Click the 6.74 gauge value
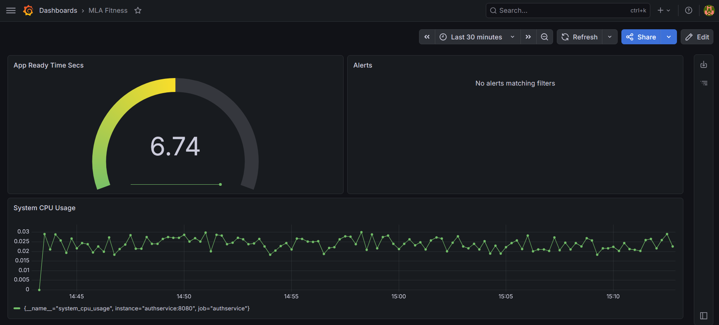The width and height of the screenshot is (719, 325). click(175, 146)
